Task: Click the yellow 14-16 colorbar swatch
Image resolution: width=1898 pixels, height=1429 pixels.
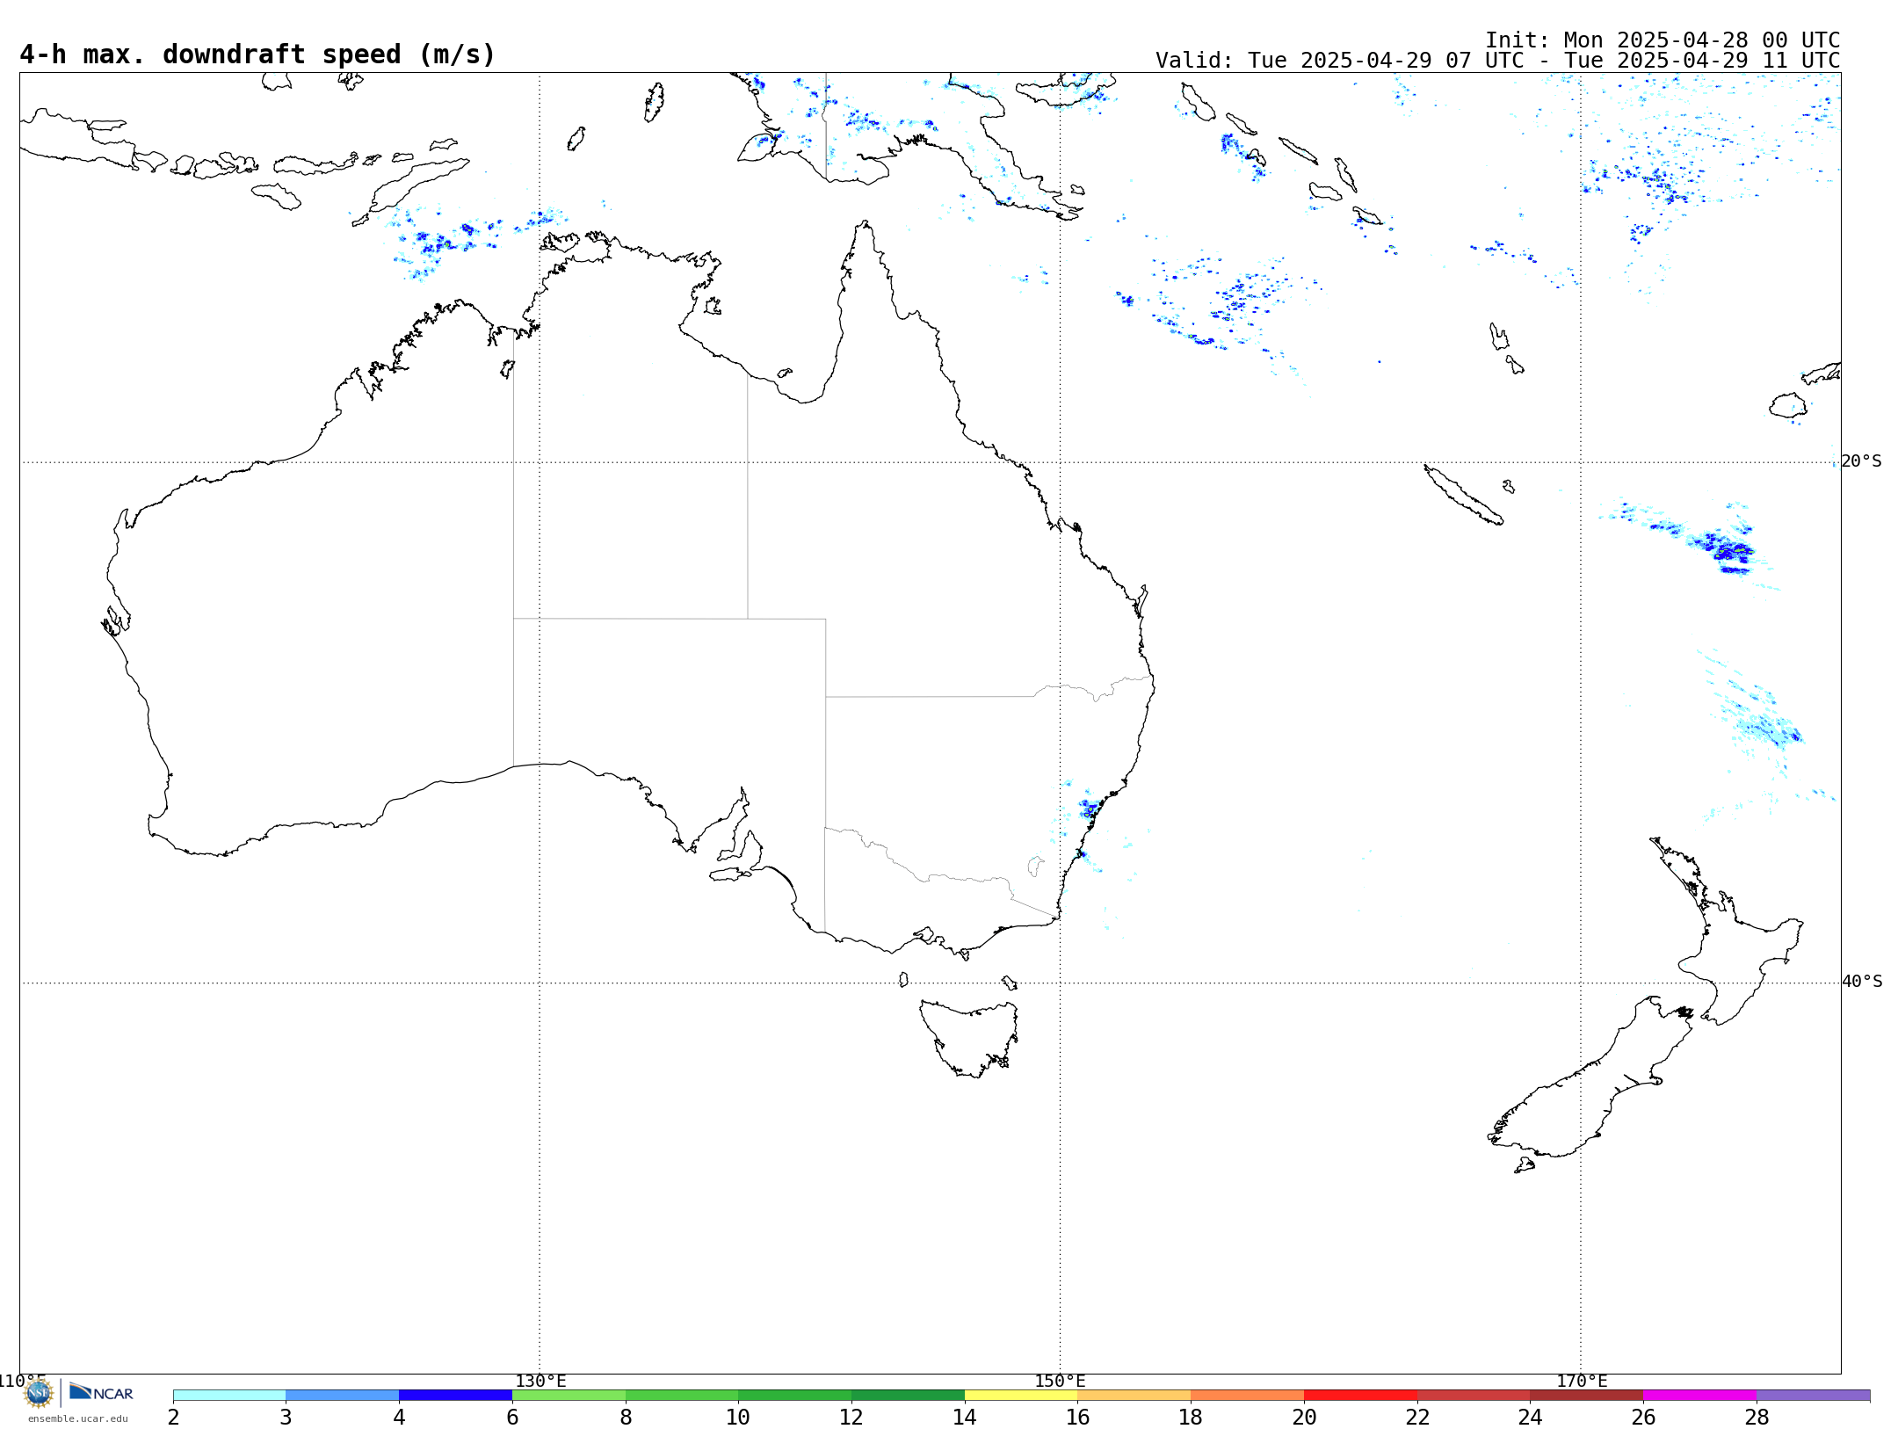Action: [1021, 1396]
